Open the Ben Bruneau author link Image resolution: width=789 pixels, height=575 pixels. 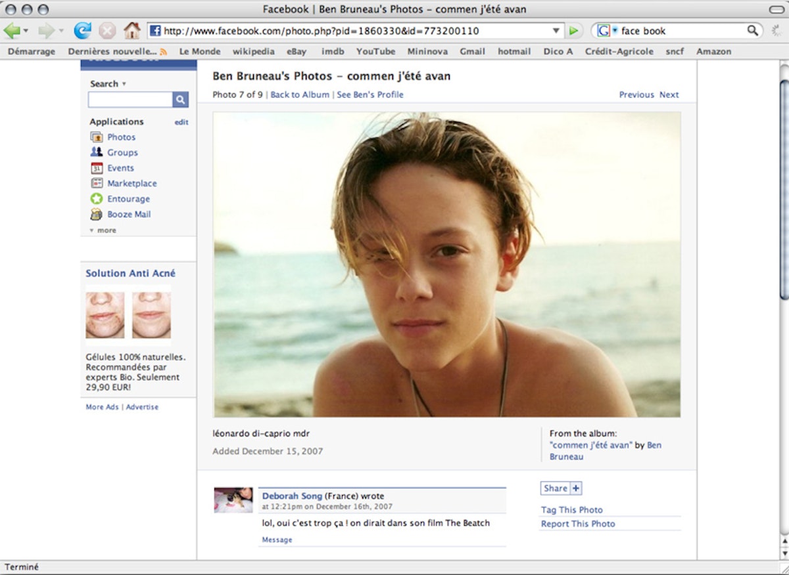click(x=606, y=451)
